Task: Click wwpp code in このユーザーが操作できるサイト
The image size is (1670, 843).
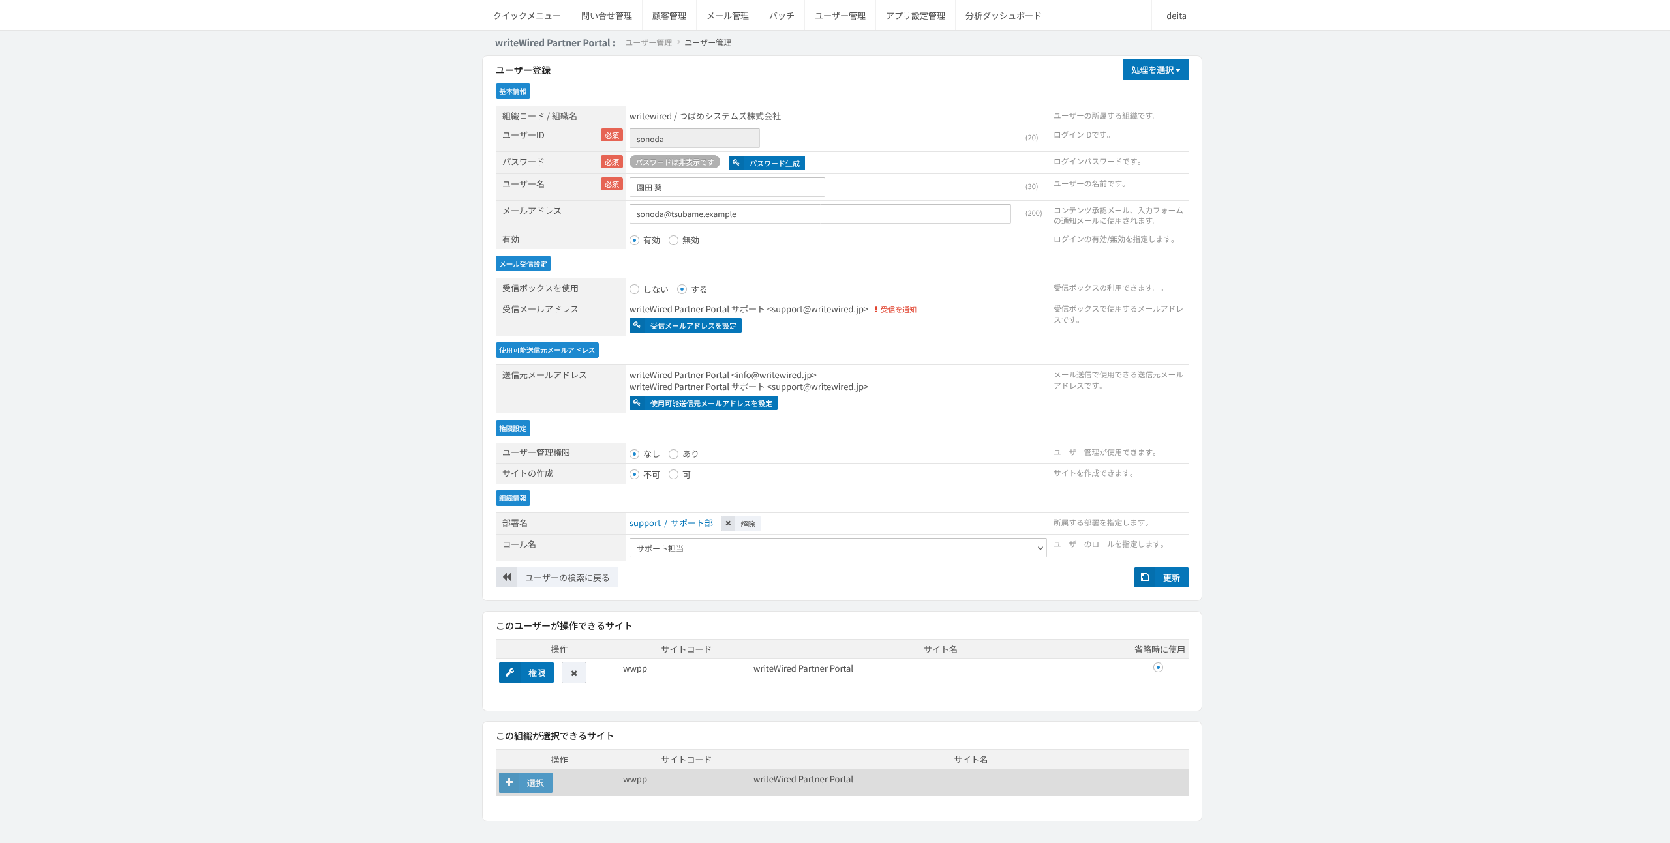Action: coord(635,668)
